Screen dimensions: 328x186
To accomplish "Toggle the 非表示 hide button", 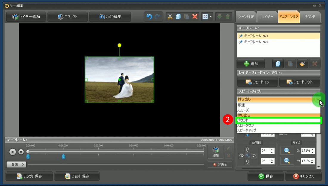I will pos(220,165).
